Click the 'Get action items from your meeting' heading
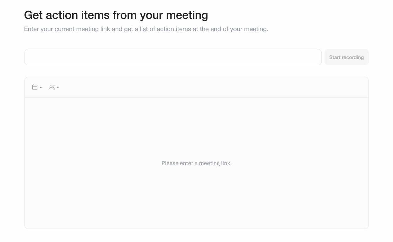 click(116, 15)
